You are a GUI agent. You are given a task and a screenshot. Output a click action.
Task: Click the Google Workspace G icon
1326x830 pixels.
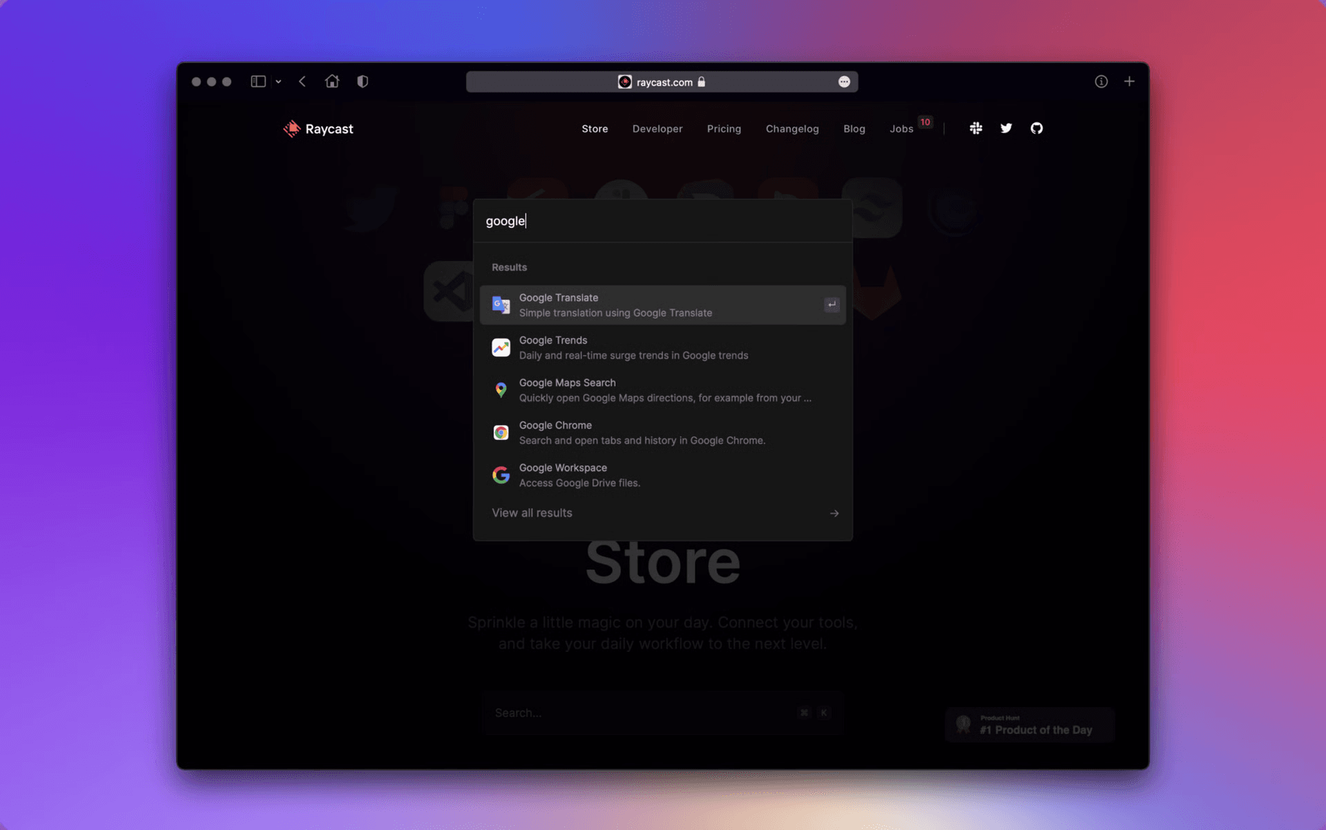pyautogui.click(x=501, y=474)
